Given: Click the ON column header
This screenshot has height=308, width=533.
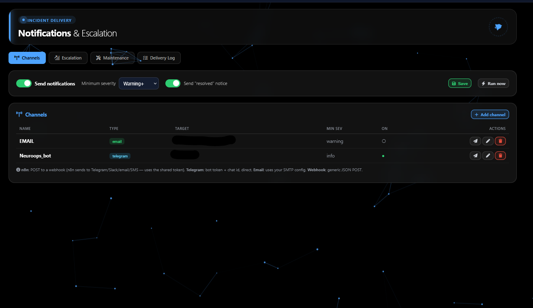Looking at the screenshot, I should [x=385, y=129].
